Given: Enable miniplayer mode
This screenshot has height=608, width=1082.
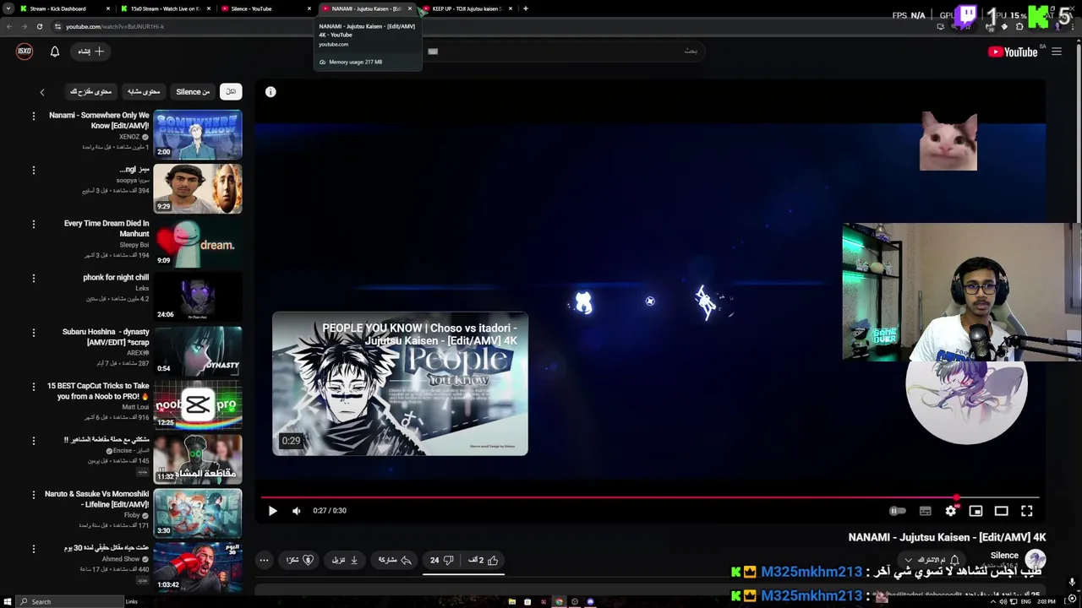Looking at the screenshot, I should pos(975,511).
